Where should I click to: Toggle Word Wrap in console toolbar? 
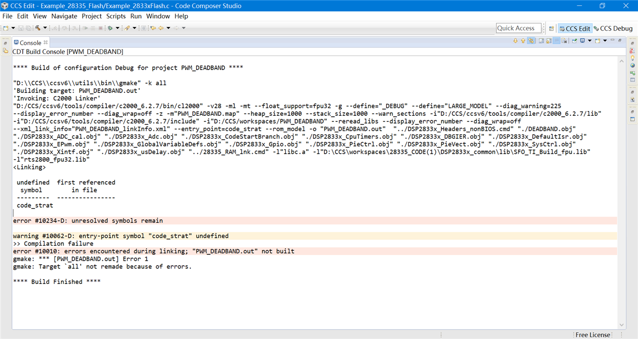tap(556, 41)
